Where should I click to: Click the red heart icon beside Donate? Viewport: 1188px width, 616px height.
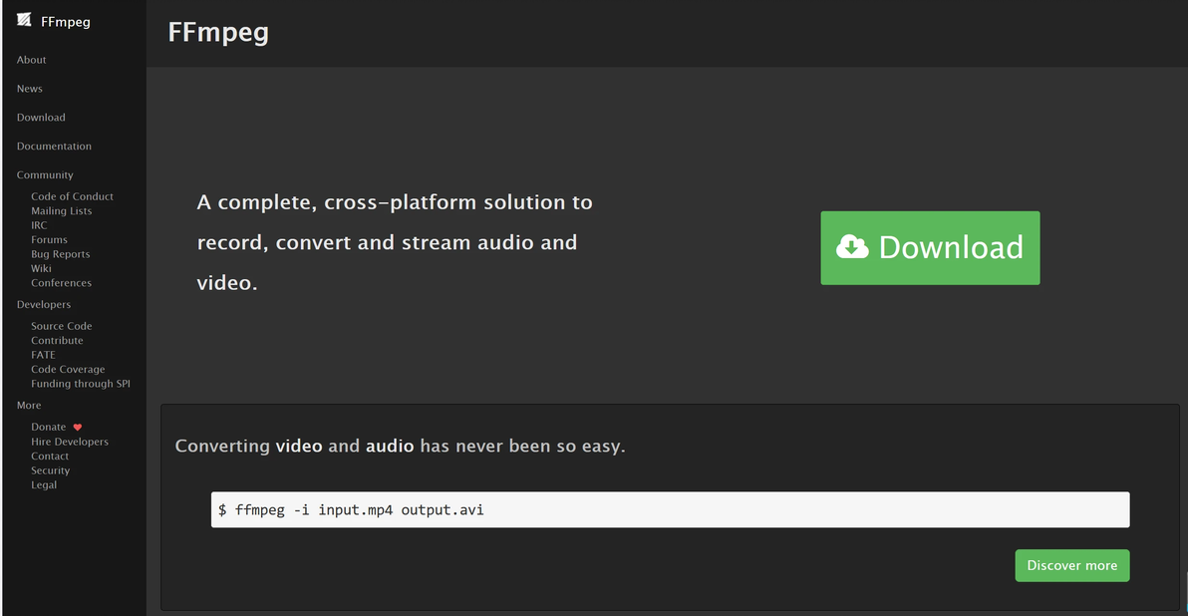pyautogui.click(x=78, y=428)
